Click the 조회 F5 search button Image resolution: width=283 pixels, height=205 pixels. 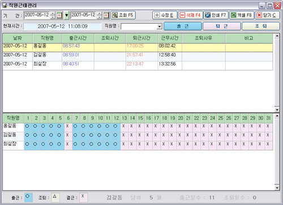tap(123, 15)
